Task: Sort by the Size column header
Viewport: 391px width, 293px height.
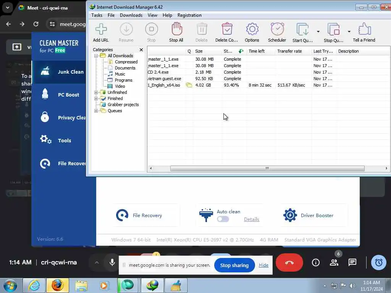Action: [207, 51]
